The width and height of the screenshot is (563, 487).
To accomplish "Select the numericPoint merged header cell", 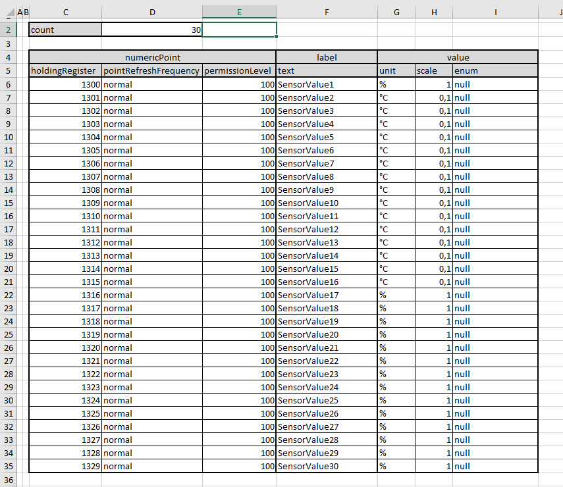I will click(x=152, y=57).
